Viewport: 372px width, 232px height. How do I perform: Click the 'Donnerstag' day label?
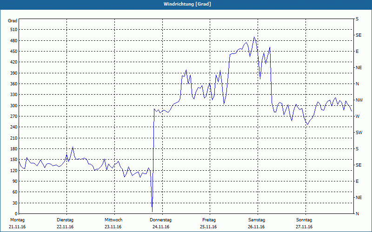pos(160,220)
